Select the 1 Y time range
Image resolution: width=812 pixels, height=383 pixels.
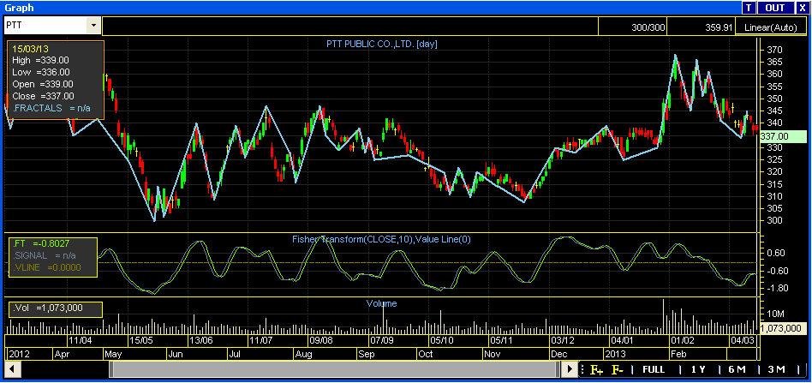(698, 369)
